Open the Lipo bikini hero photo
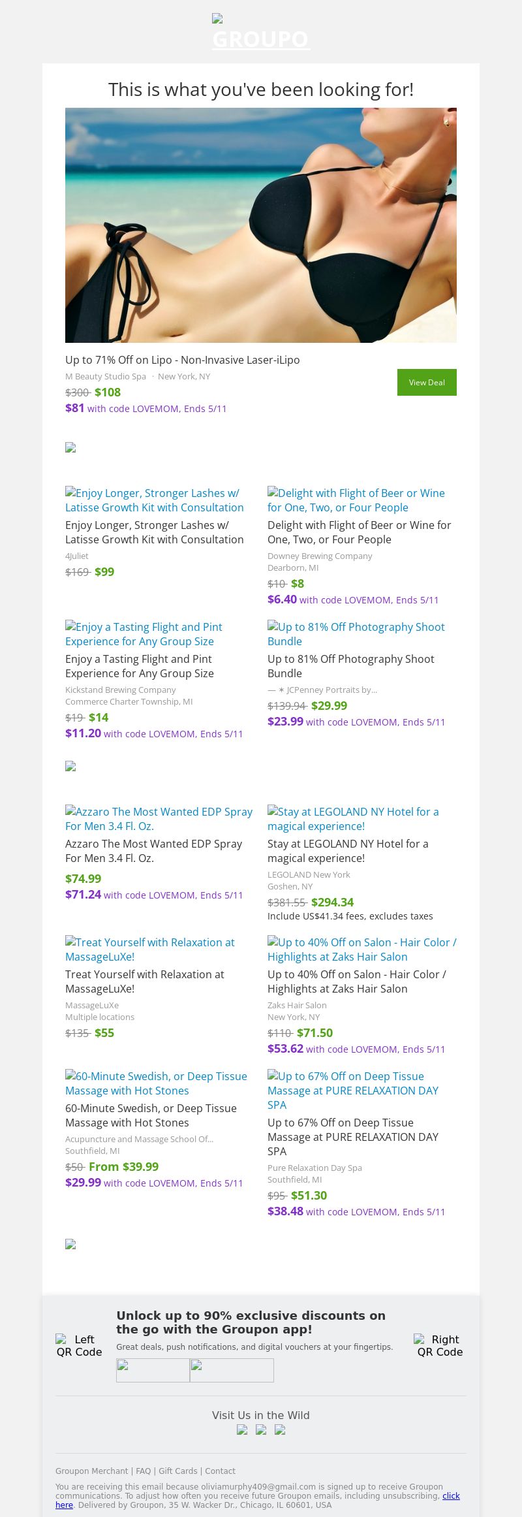Viewport: 522px width, 1517px height. [261, 225]
